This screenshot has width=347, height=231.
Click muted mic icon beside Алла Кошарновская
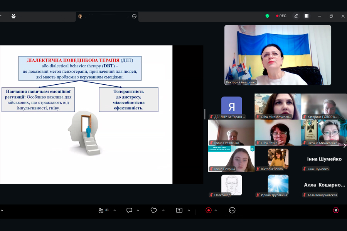pos(305,195)
